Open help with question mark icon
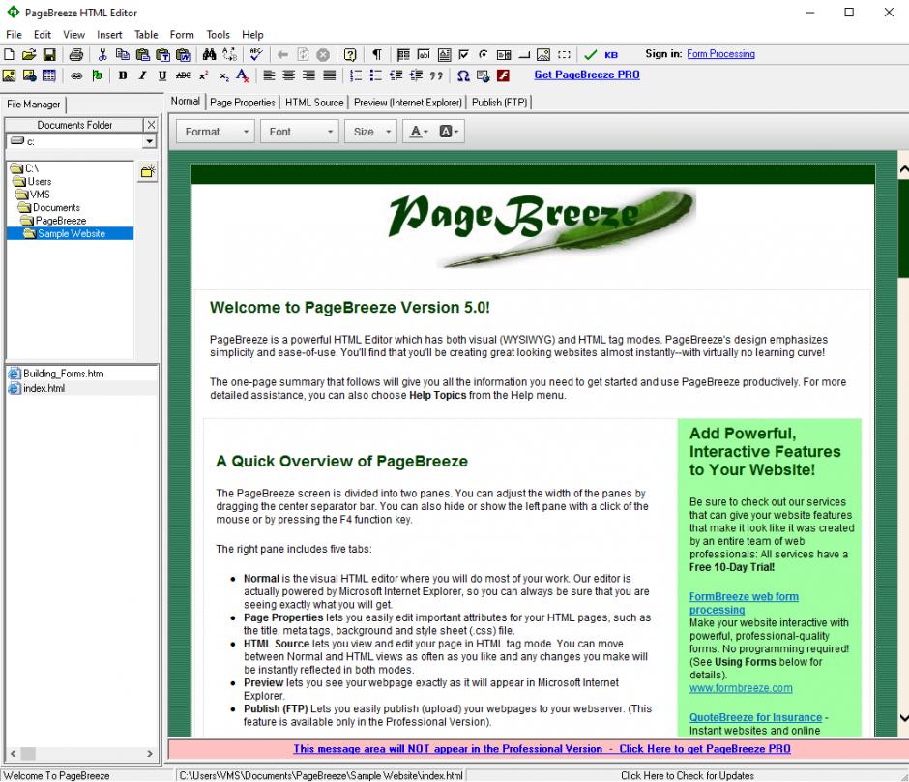This screenshot has height=782, width=909. [x=349, y=54]
